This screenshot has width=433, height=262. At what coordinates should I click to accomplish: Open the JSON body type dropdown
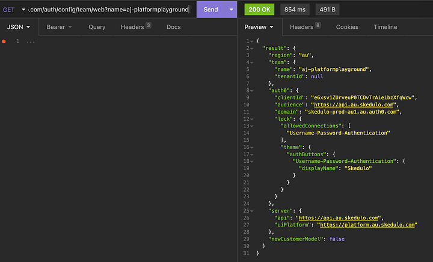tap(19, 27)
